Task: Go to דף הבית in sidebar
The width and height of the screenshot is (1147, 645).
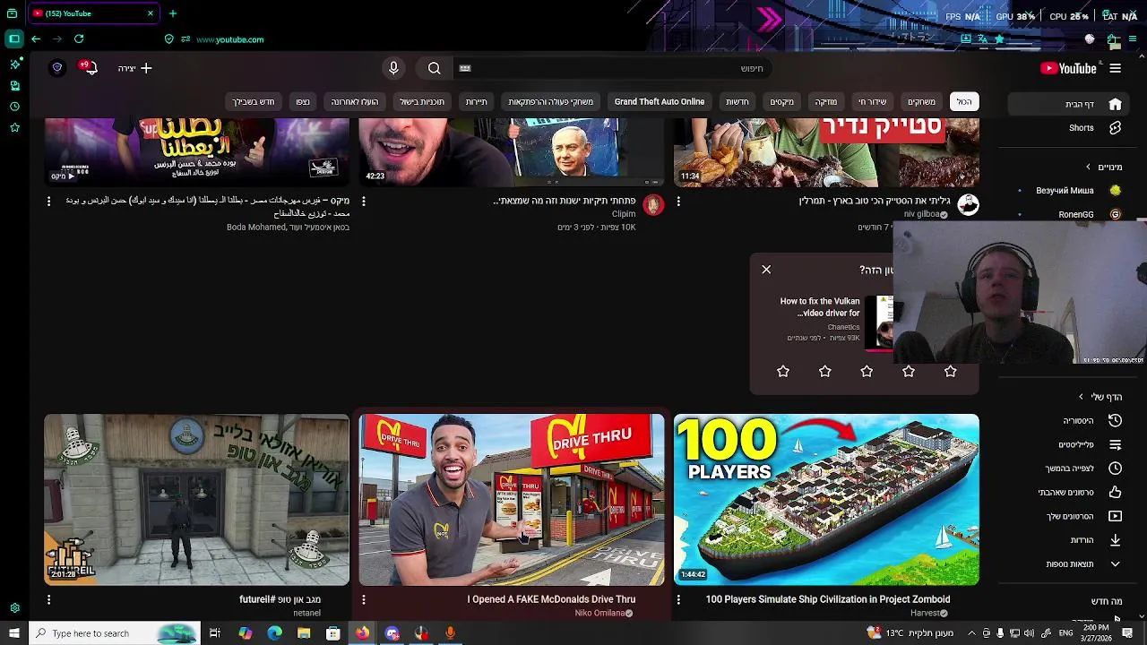Action: click(x=1066, y=104)
